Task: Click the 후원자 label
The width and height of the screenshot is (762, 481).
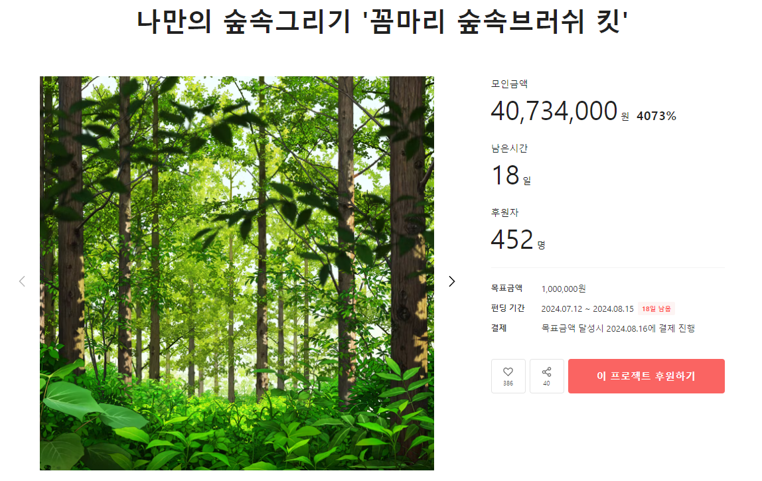Action: pyautogui.click(x=505, y=212)
